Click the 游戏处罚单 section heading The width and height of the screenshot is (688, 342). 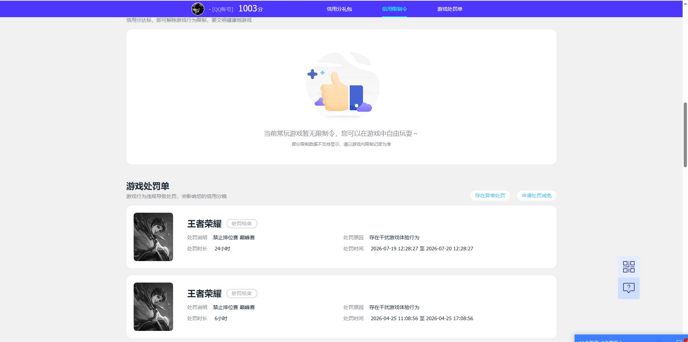click(x=148, y=186)
